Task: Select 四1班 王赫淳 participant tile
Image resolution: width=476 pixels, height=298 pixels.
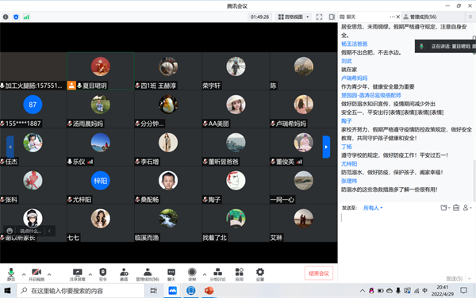Action: point(168,71)
